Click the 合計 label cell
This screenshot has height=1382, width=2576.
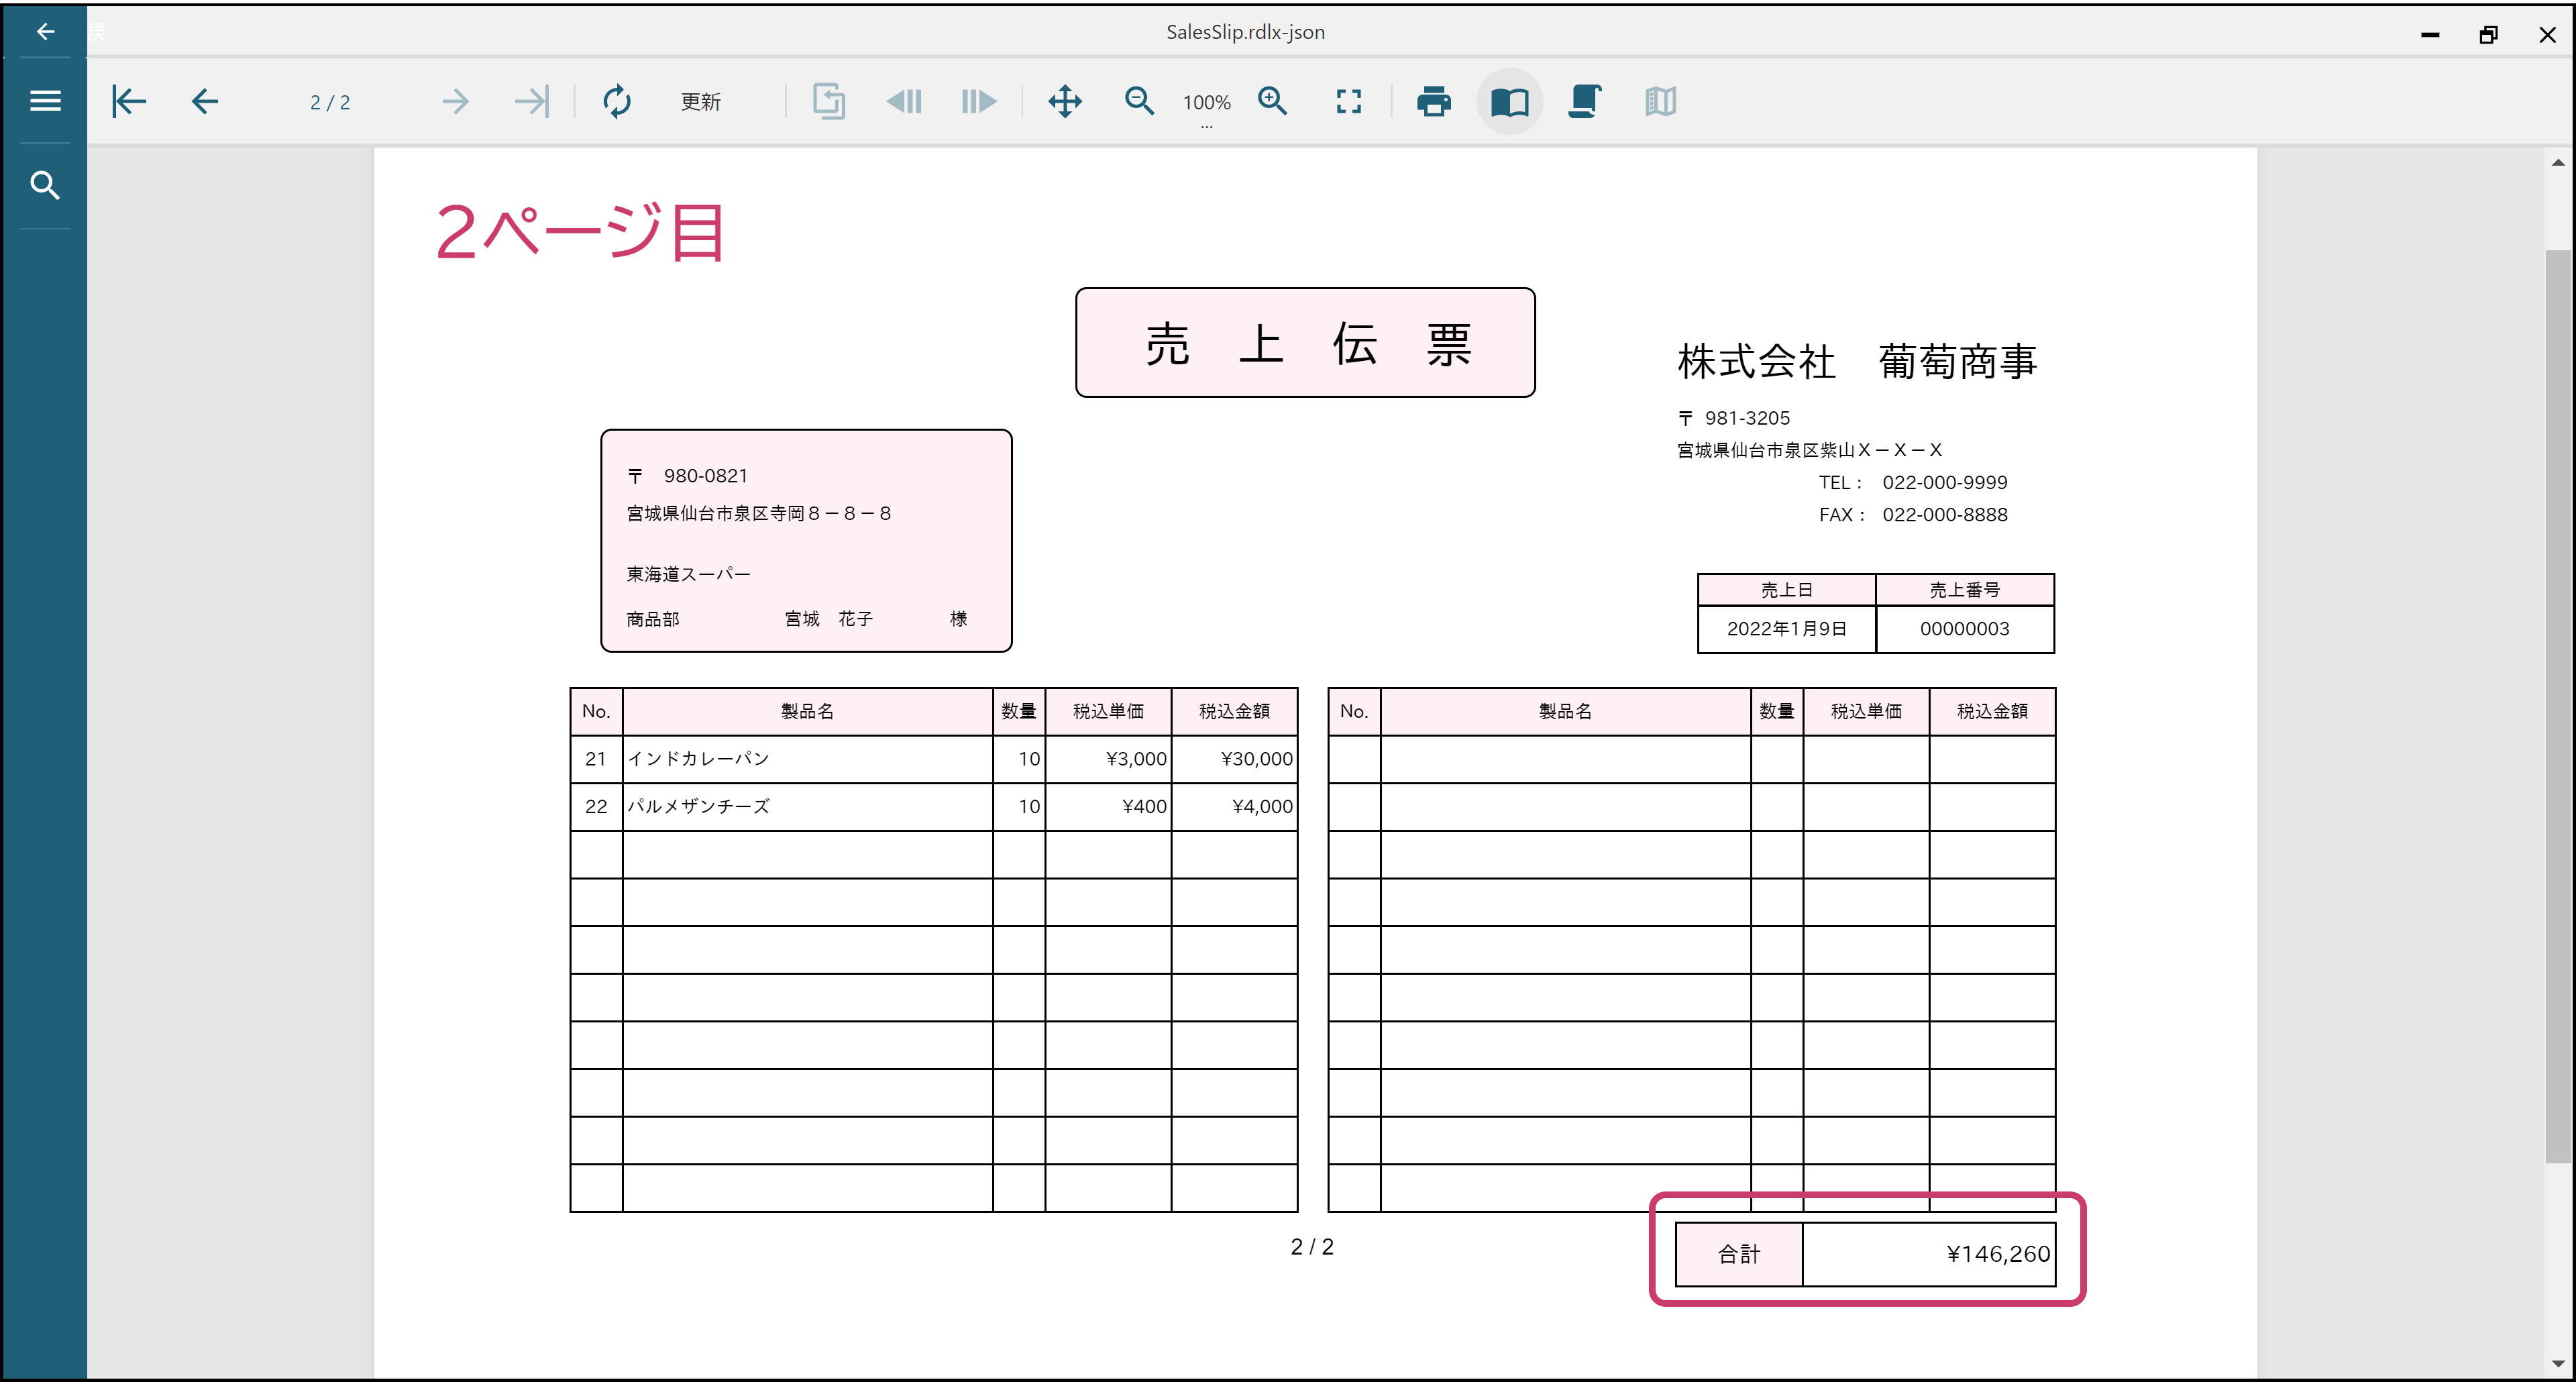[x=1739, y=1254]
